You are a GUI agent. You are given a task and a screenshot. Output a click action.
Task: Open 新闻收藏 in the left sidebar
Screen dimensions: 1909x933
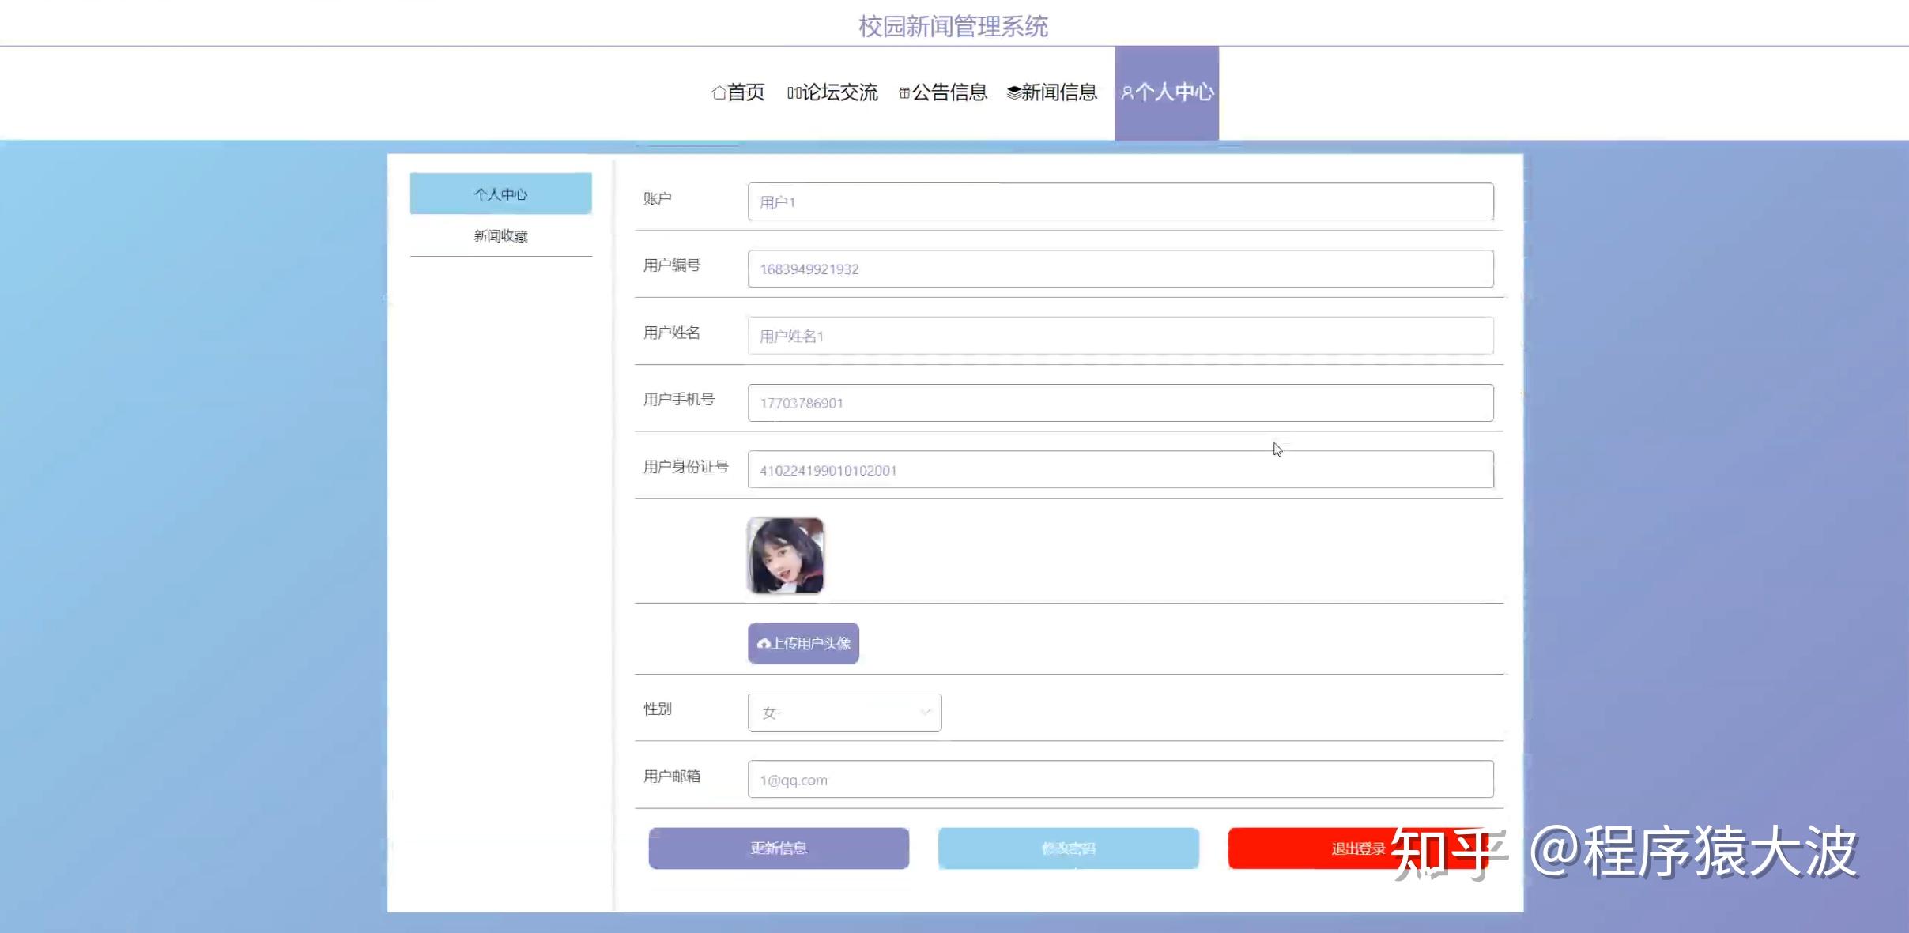click(x=500, y=235)
